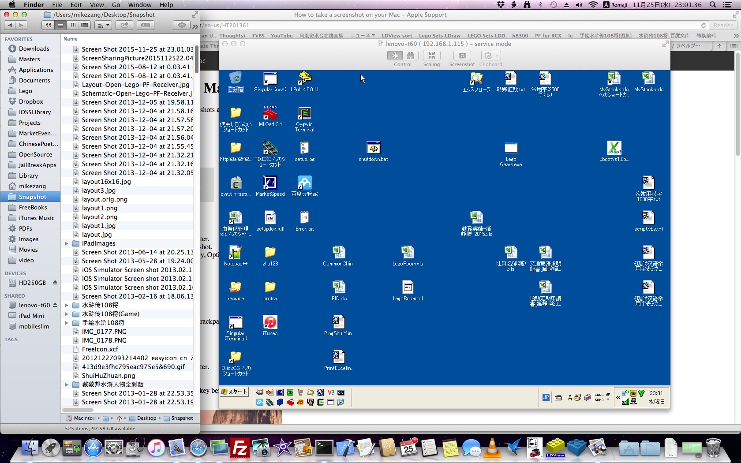Toggle CAPS KANA lock on Windows language bar
741x463 pixels.
599,397
